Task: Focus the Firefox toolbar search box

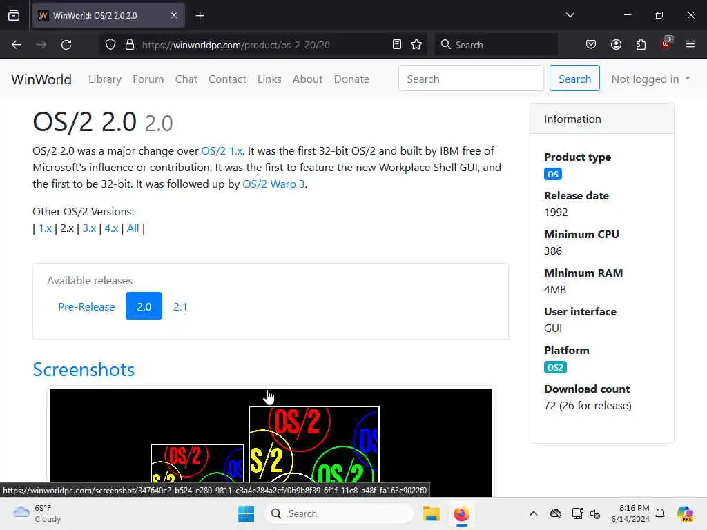Action: (x=496, y=45)
